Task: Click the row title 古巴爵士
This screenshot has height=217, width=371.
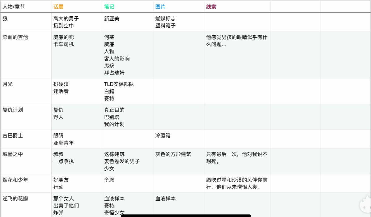Action: 13,136
